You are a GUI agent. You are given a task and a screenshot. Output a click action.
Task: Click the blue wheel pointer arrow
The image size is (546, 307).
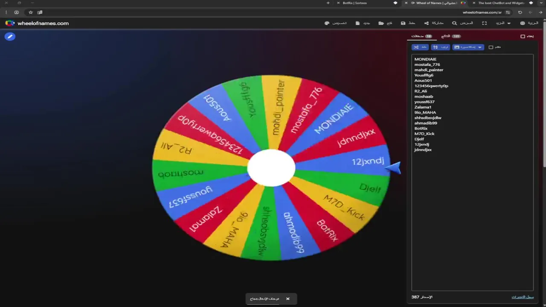click(x=393, y=168)
